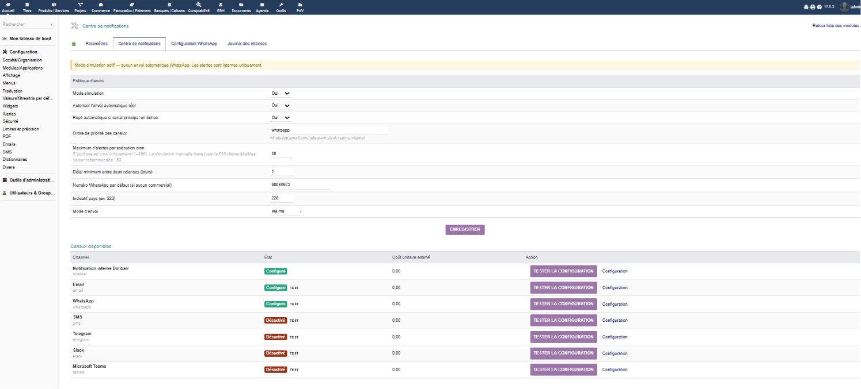Expand the Mode d'envoi wa.me selector
861x389 pixels.
click(287, 211)
